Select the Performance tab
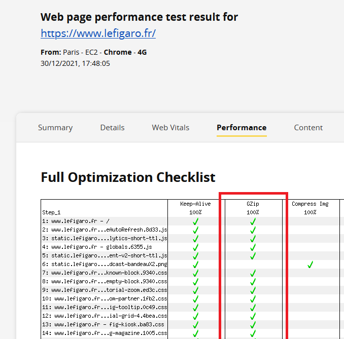 [242, 128]
